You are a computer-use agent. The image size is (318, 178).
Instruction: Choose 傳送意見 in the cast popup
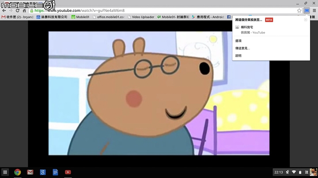(242, 48)
